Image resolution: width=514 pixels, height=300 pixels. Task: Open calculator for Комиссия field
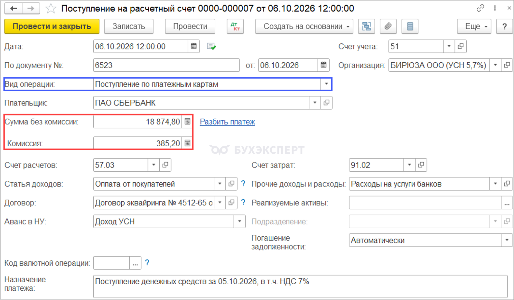click(187, 143)
